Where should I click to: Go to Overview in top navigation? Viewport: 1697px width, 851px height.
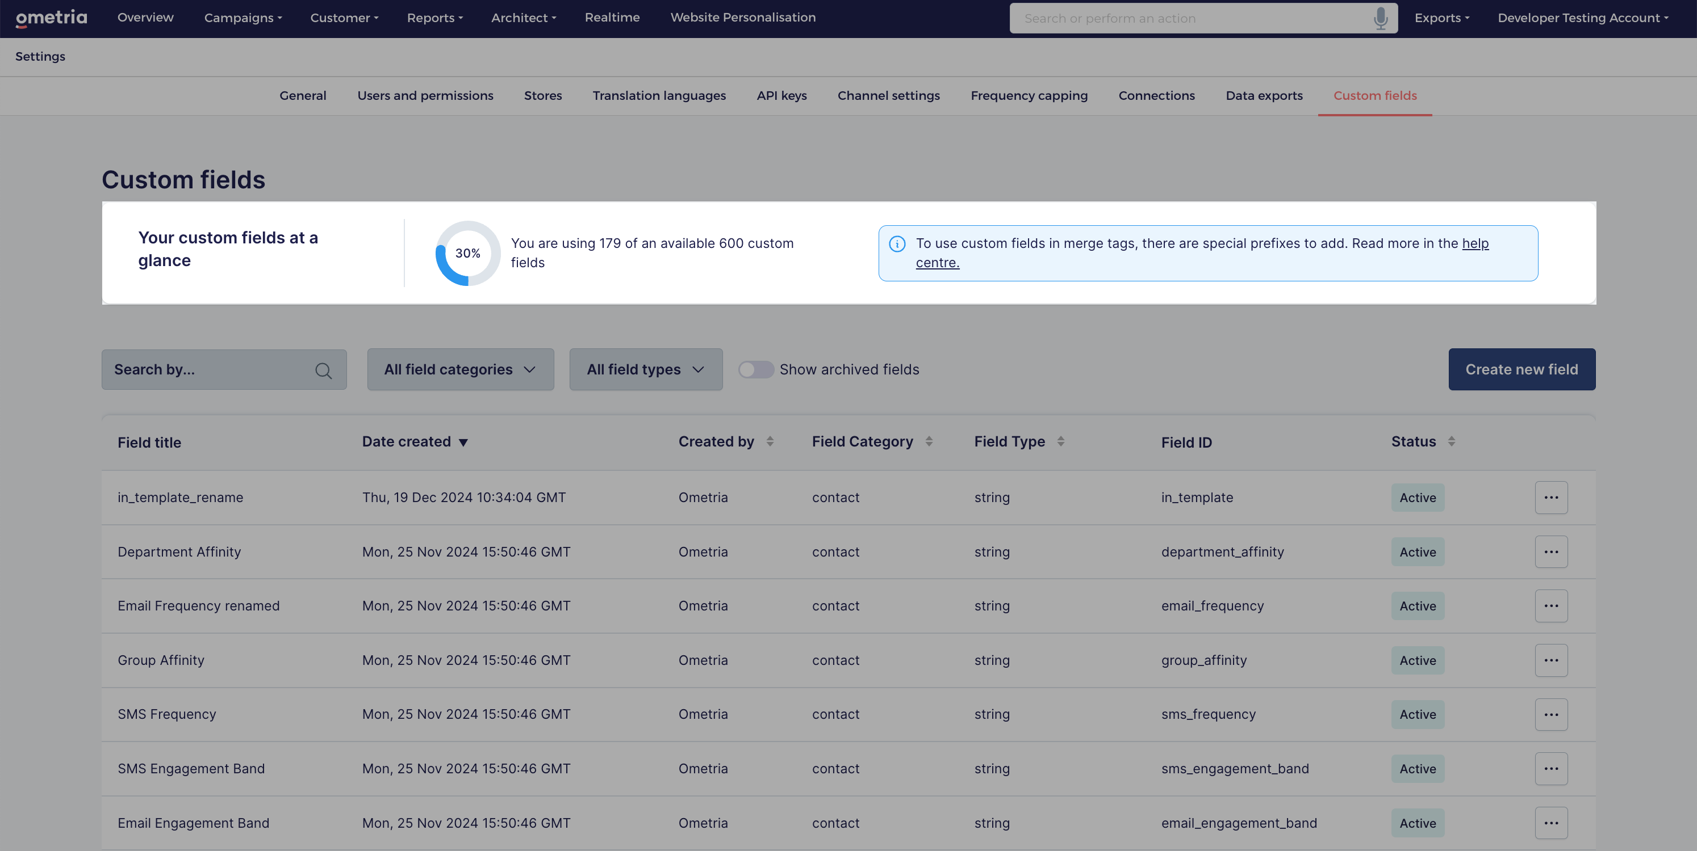pyautogui.click(x=145, y=18)
